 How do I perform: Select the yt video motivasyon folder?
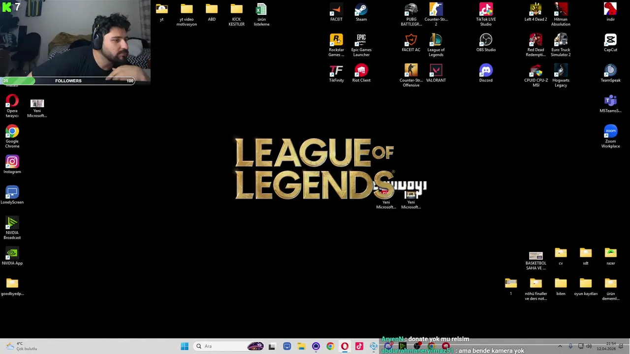[x=187, y=15]
